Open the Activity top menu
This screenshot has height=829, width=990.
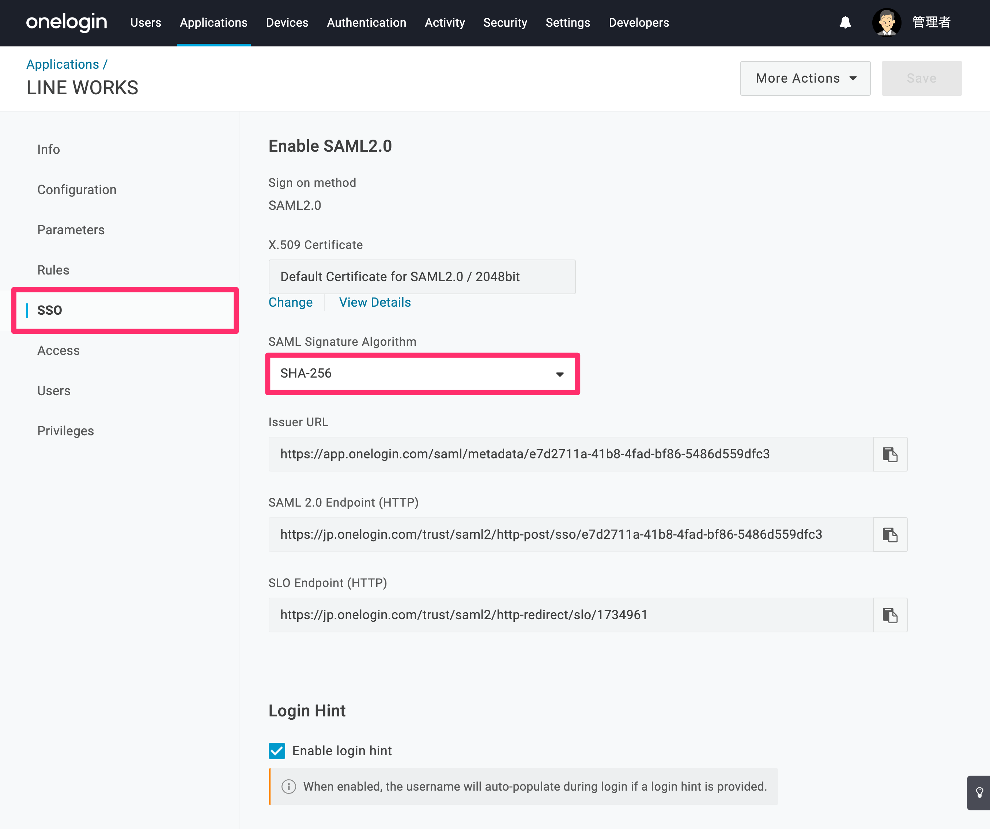445,23
